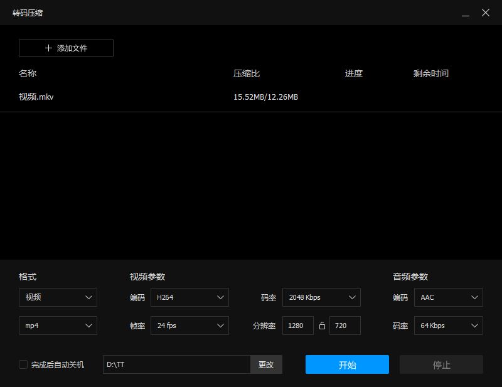Click the output path field showing D:\TT
The width and height of the screenshot is (502, 387).
tap(176, 364)
